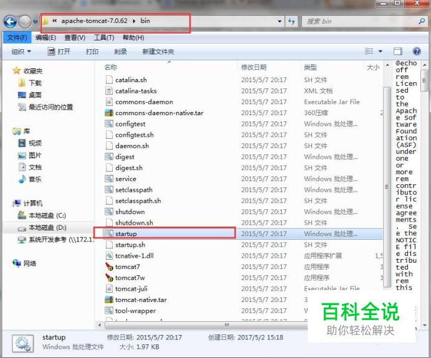Screen dimensions: 431x358
Task: Select 网络 in the navigation pane
Action: point(24,263)
